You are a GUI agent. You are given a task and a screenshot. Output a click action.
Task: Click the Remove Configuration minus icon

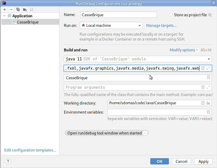pos(11,10)
